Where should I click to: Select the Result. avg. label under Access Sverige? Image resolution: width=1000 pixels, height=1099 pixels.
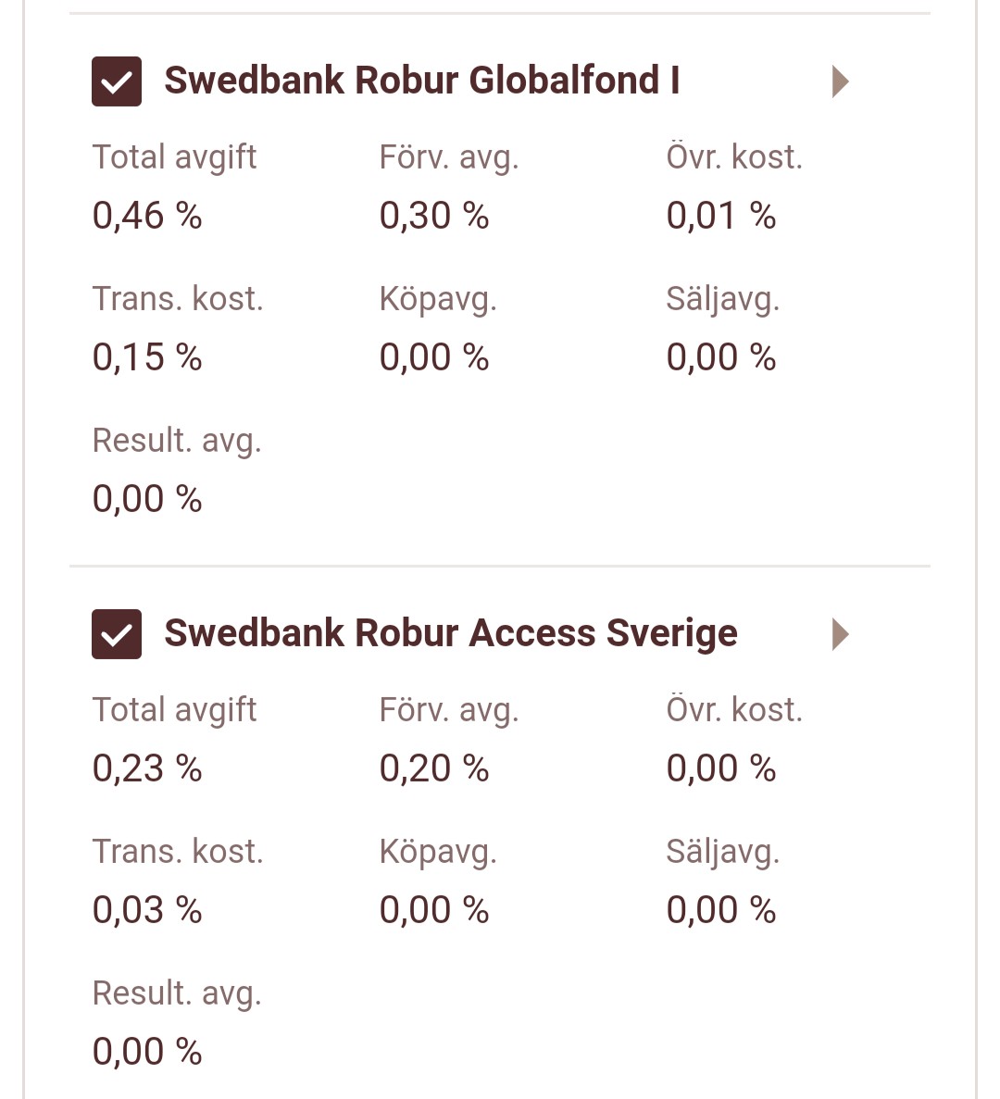[177, 993]
